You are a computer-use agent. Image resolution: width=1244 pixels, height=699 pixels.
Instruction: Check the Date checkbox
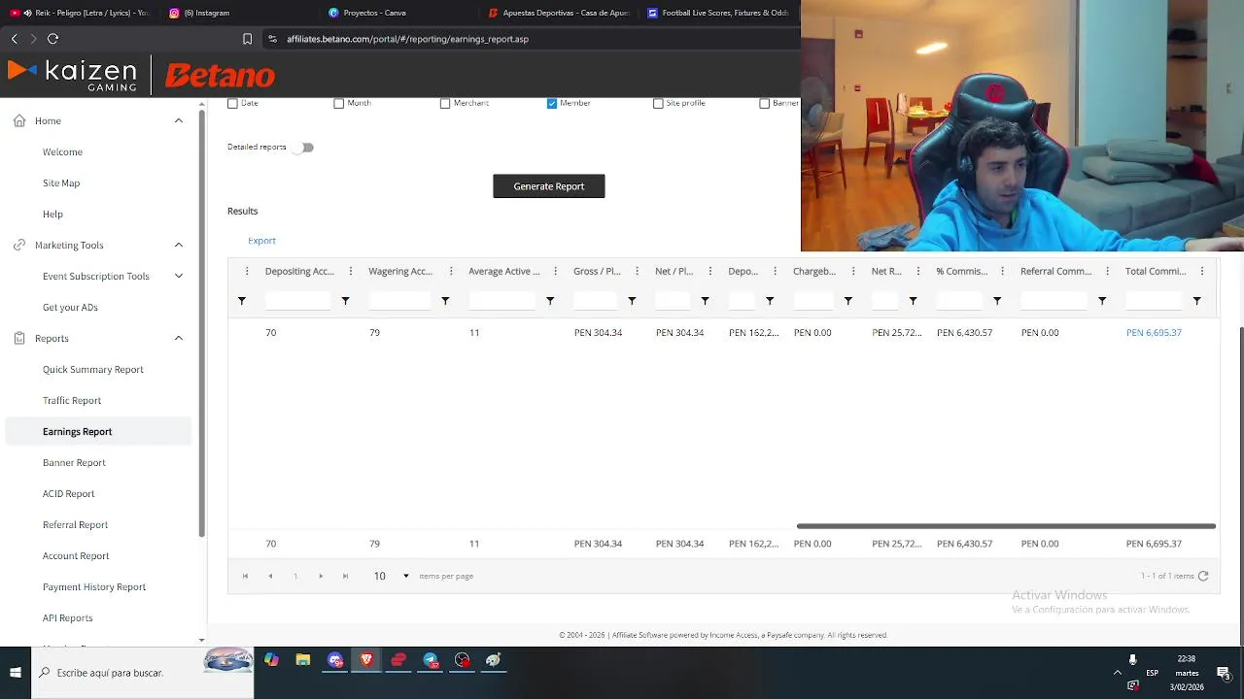[232, 103]
